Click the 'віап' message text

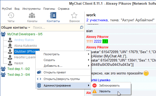(89, 31)
